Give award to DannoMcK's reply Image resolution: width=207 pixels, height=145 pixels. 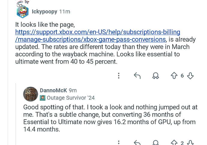click(156, 143)
